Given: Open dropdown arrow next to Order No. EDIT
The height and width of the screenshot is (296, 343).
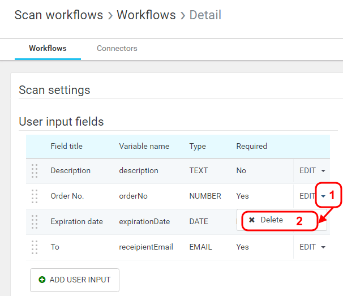Looking at the screenshot, I should pos(323,196).
